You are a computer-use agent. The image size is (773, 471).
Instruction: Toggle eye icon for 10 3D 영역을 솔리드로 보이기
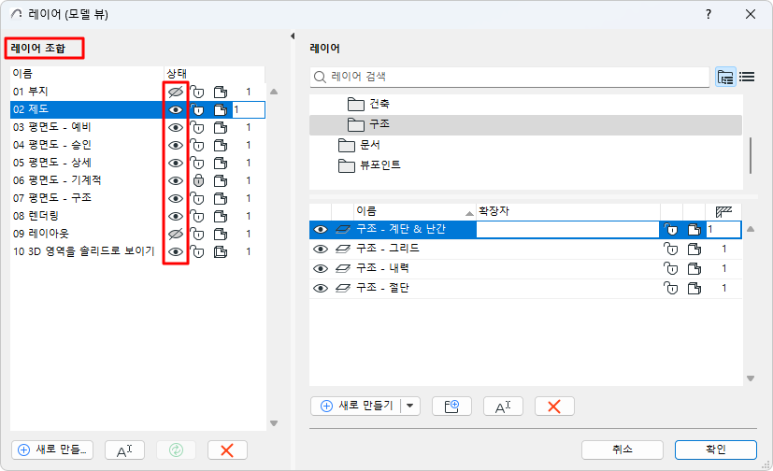click(x=176, y=251)
